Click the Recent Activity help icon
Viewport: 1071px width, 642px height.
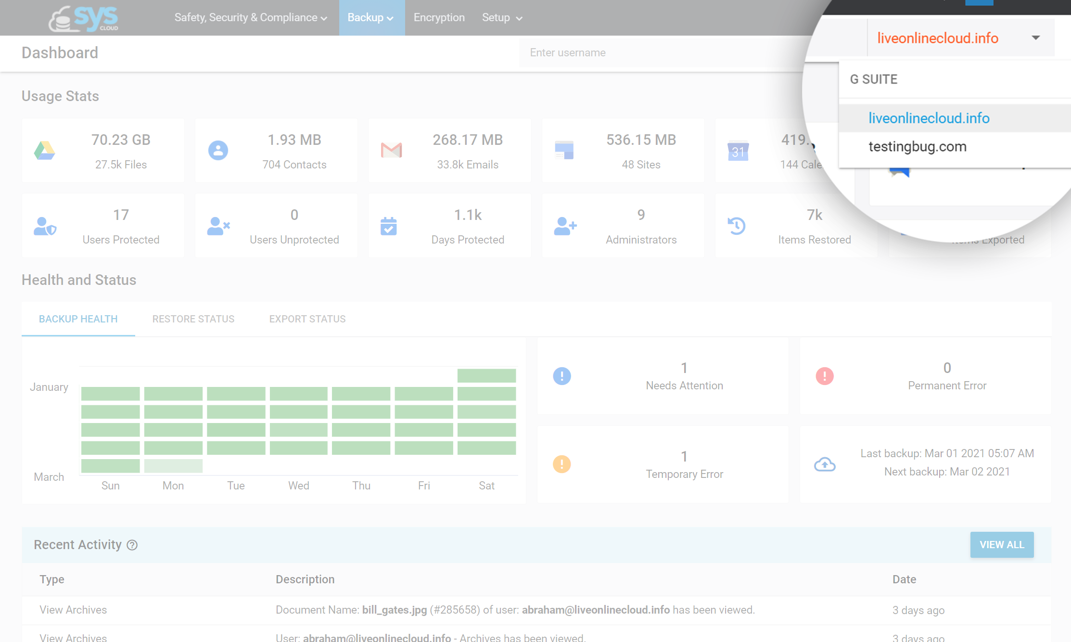click(x=132, y=545)
